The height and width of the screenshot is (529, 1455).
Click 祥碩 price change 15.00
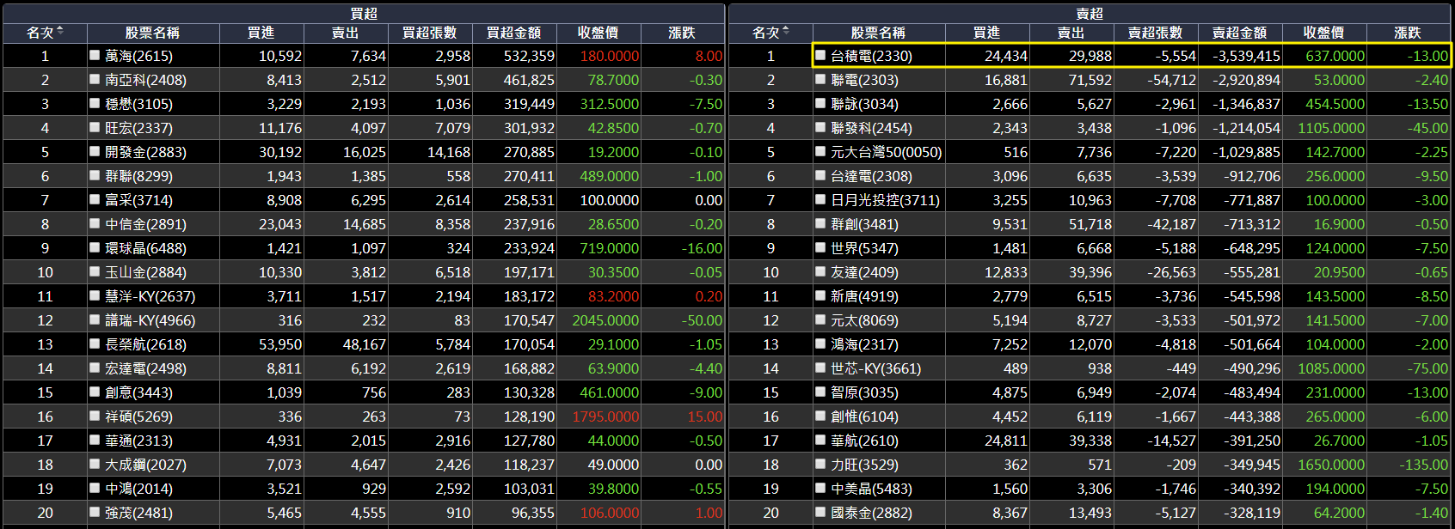tap(704, 417)
